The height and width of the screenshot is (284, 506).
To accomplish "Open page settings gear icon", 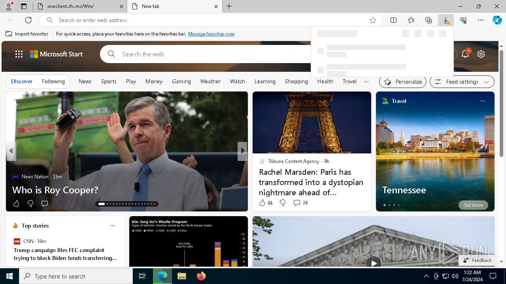I will 481,54.
